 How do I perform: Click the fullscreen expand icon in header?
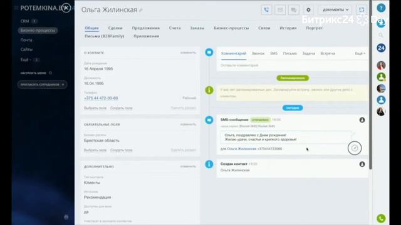pyautogui.click(x=362, y=10)
